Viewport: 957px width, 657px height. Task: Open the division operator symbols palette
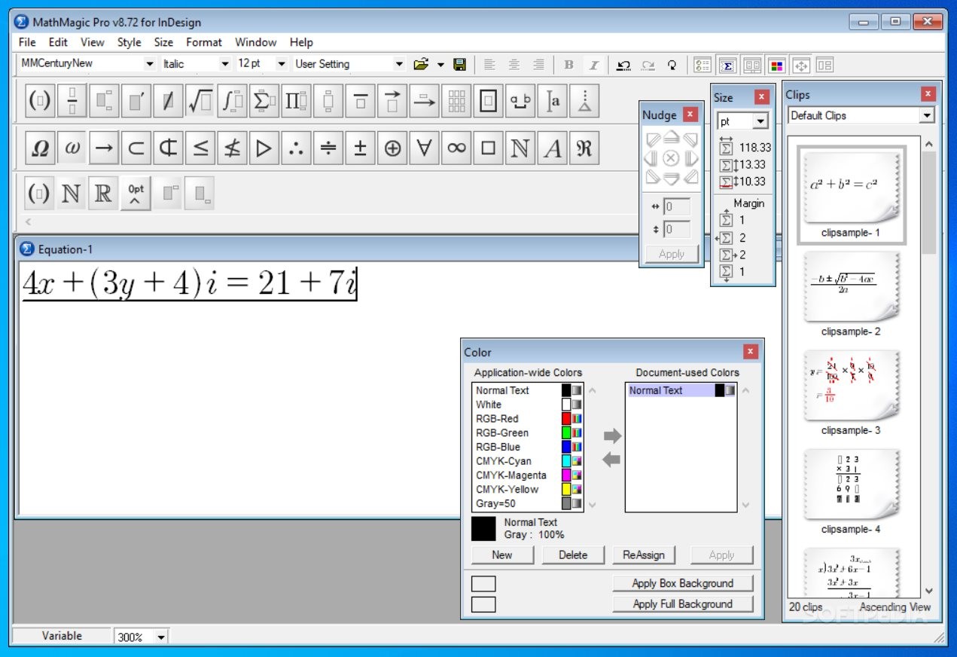click(x=328, y=148)
